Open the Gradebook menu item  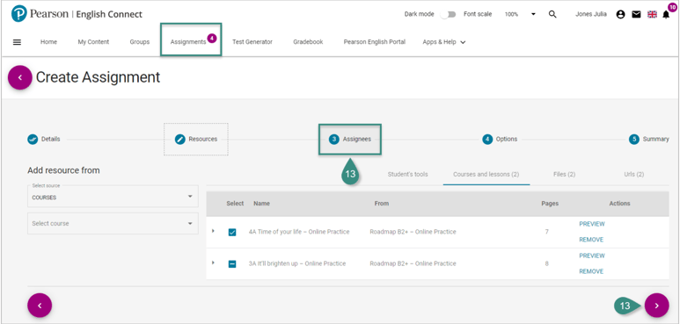308,42
